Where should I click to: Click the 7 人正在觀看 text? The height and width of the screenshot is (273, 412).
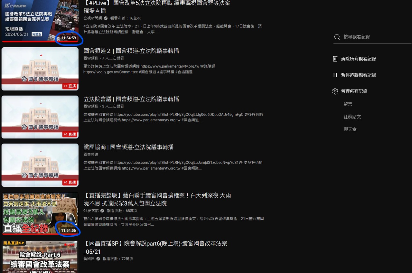(113, 58)
